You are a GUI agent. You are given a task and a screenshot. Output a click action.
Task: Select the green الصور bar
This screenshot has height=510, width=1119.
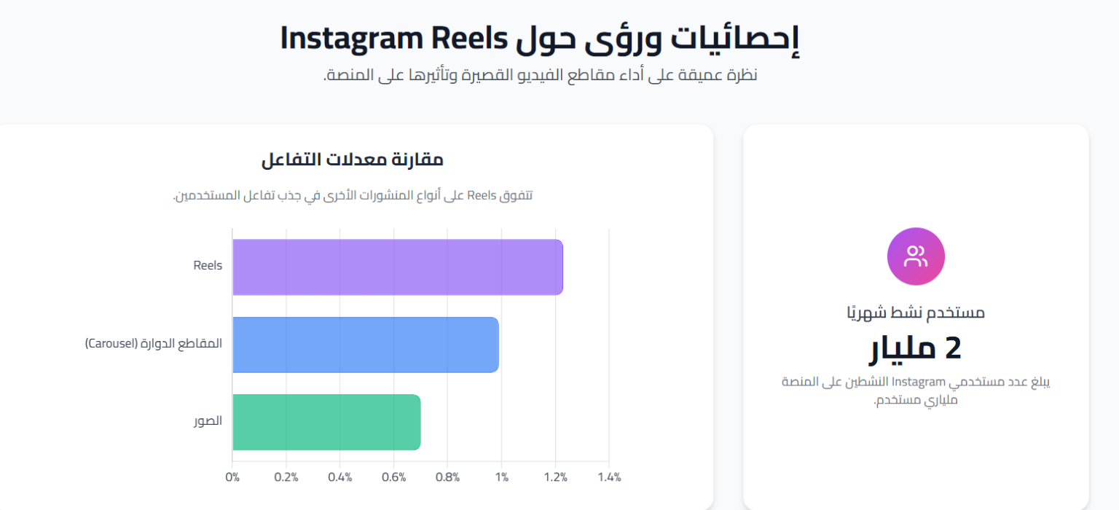(x=326, y=423)
